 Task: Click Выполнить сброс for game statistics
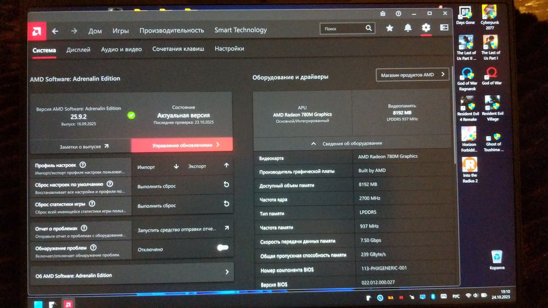pyautogui.click(x=183, y=205)
